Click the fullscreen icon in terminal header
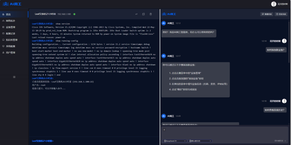 coord(144,14)
